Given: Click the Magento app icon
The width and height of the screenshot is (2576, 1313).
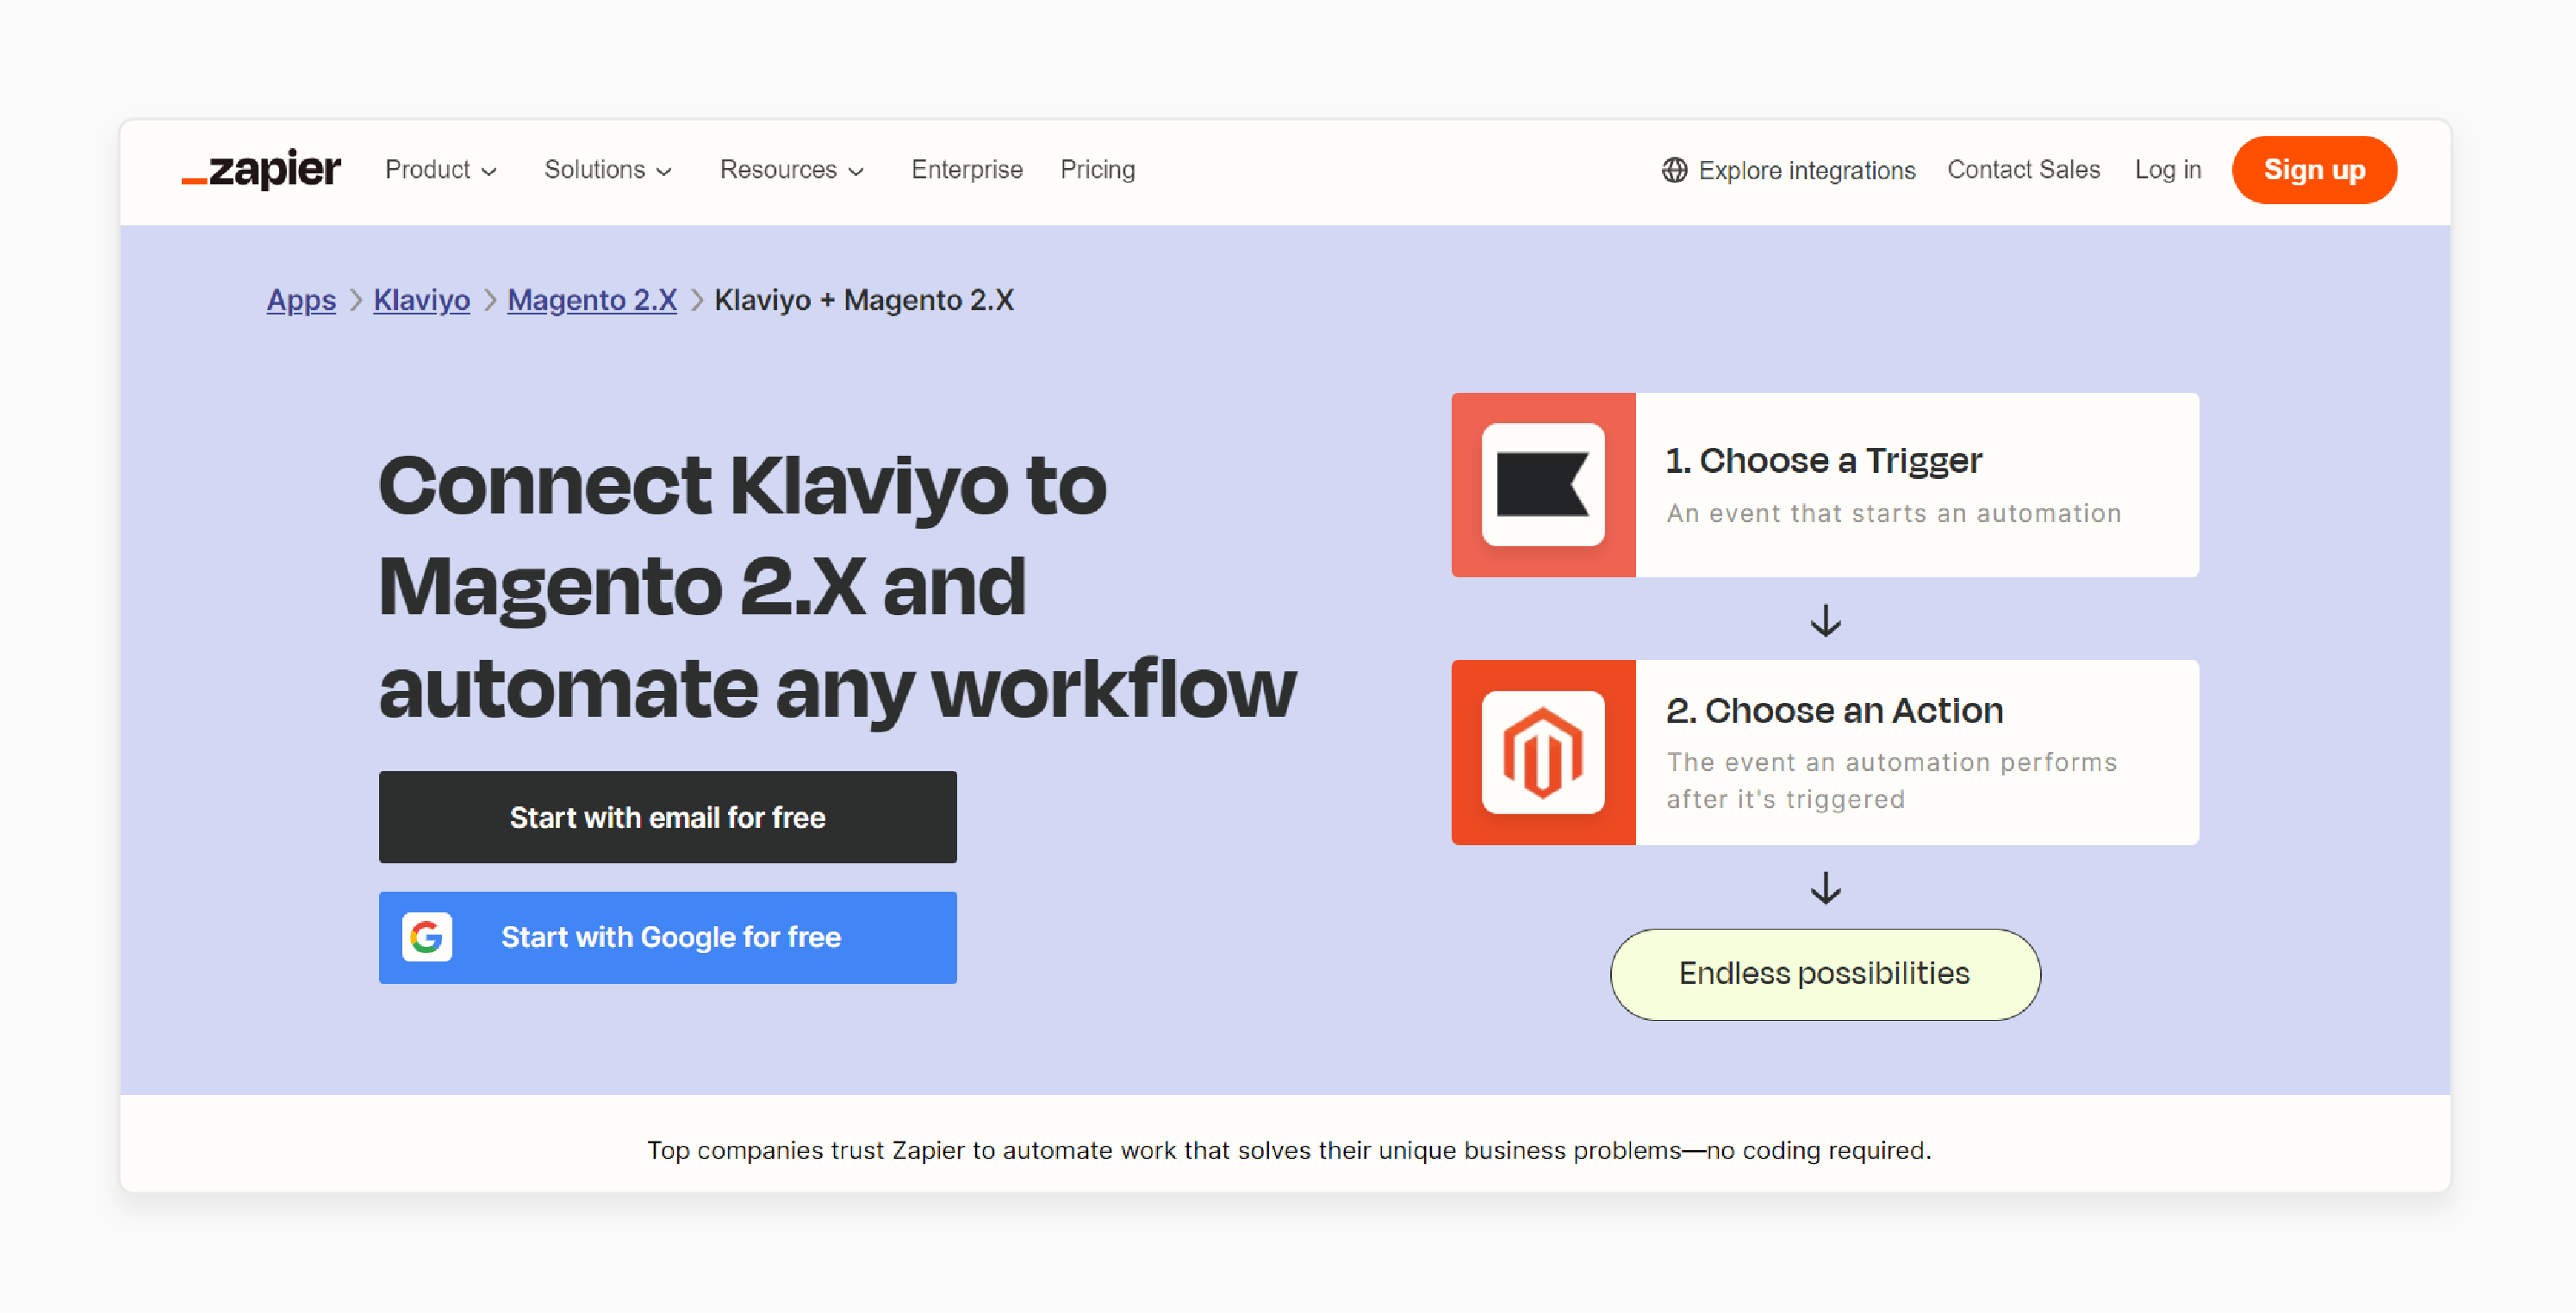Looking at the screenshot, I should (1543, 752).
